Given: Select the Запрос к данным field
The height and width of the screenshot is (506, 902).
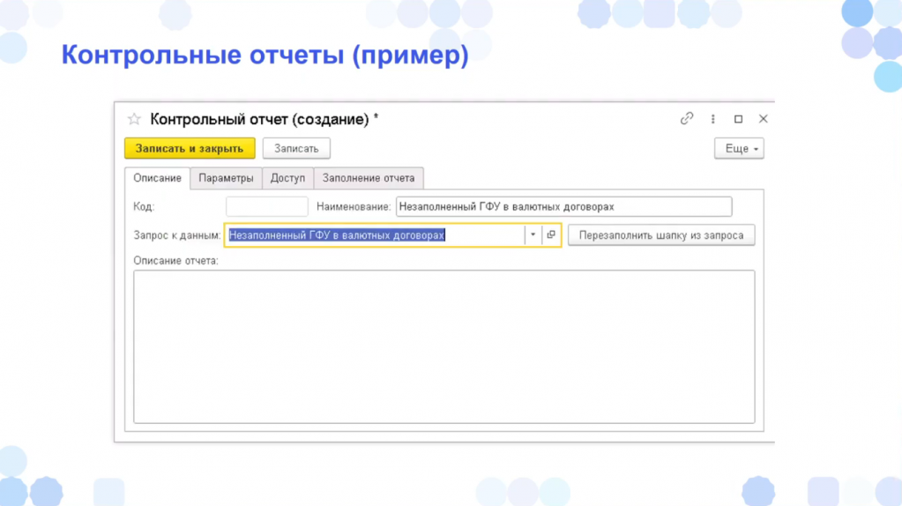Looking at the screenshot, I should coord(375,235).
